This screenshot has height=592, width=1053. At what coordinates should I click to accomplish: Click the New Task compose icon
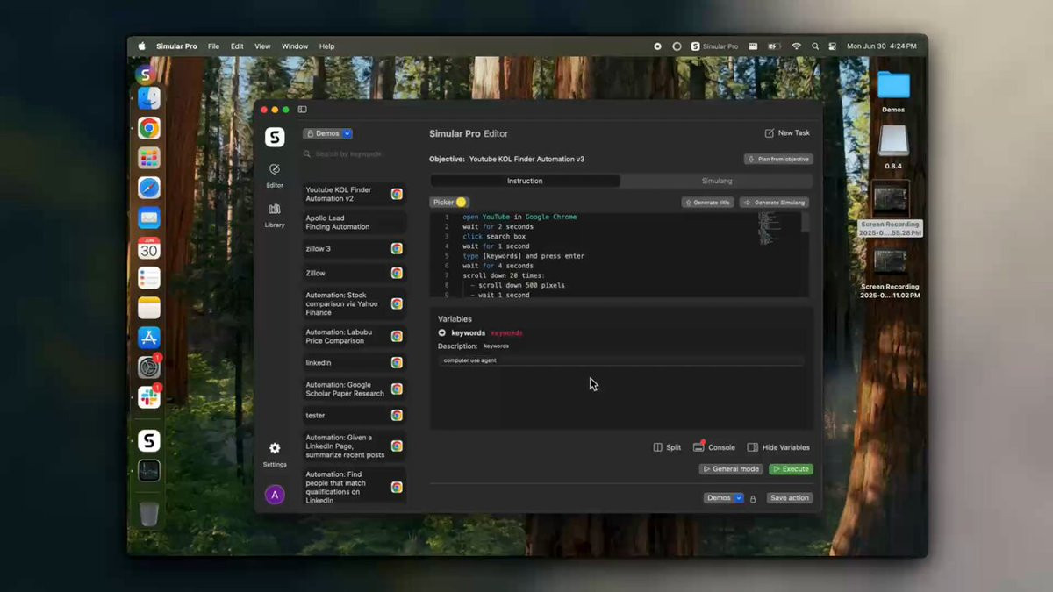(770, 133)
